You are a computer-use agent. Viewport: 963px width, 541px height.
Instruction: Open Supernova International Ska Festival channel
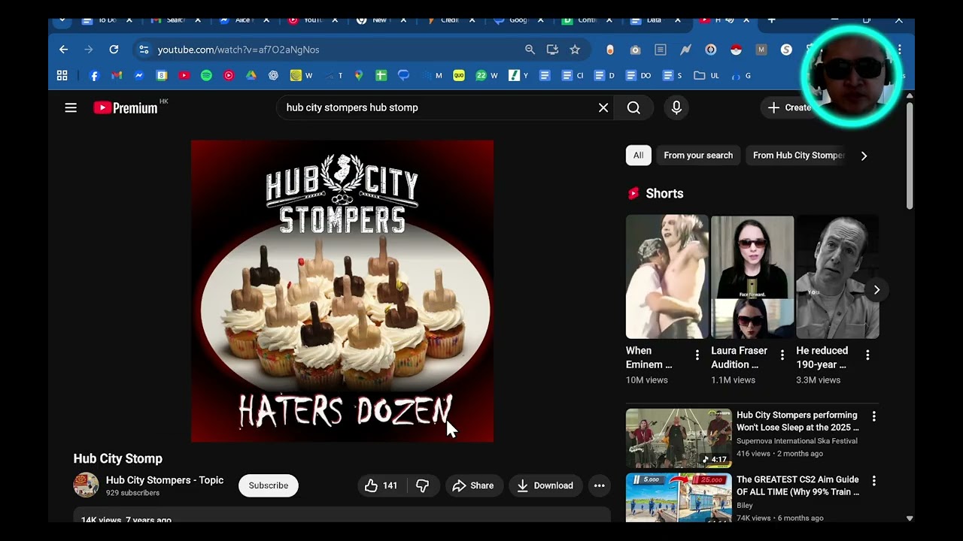797,441
